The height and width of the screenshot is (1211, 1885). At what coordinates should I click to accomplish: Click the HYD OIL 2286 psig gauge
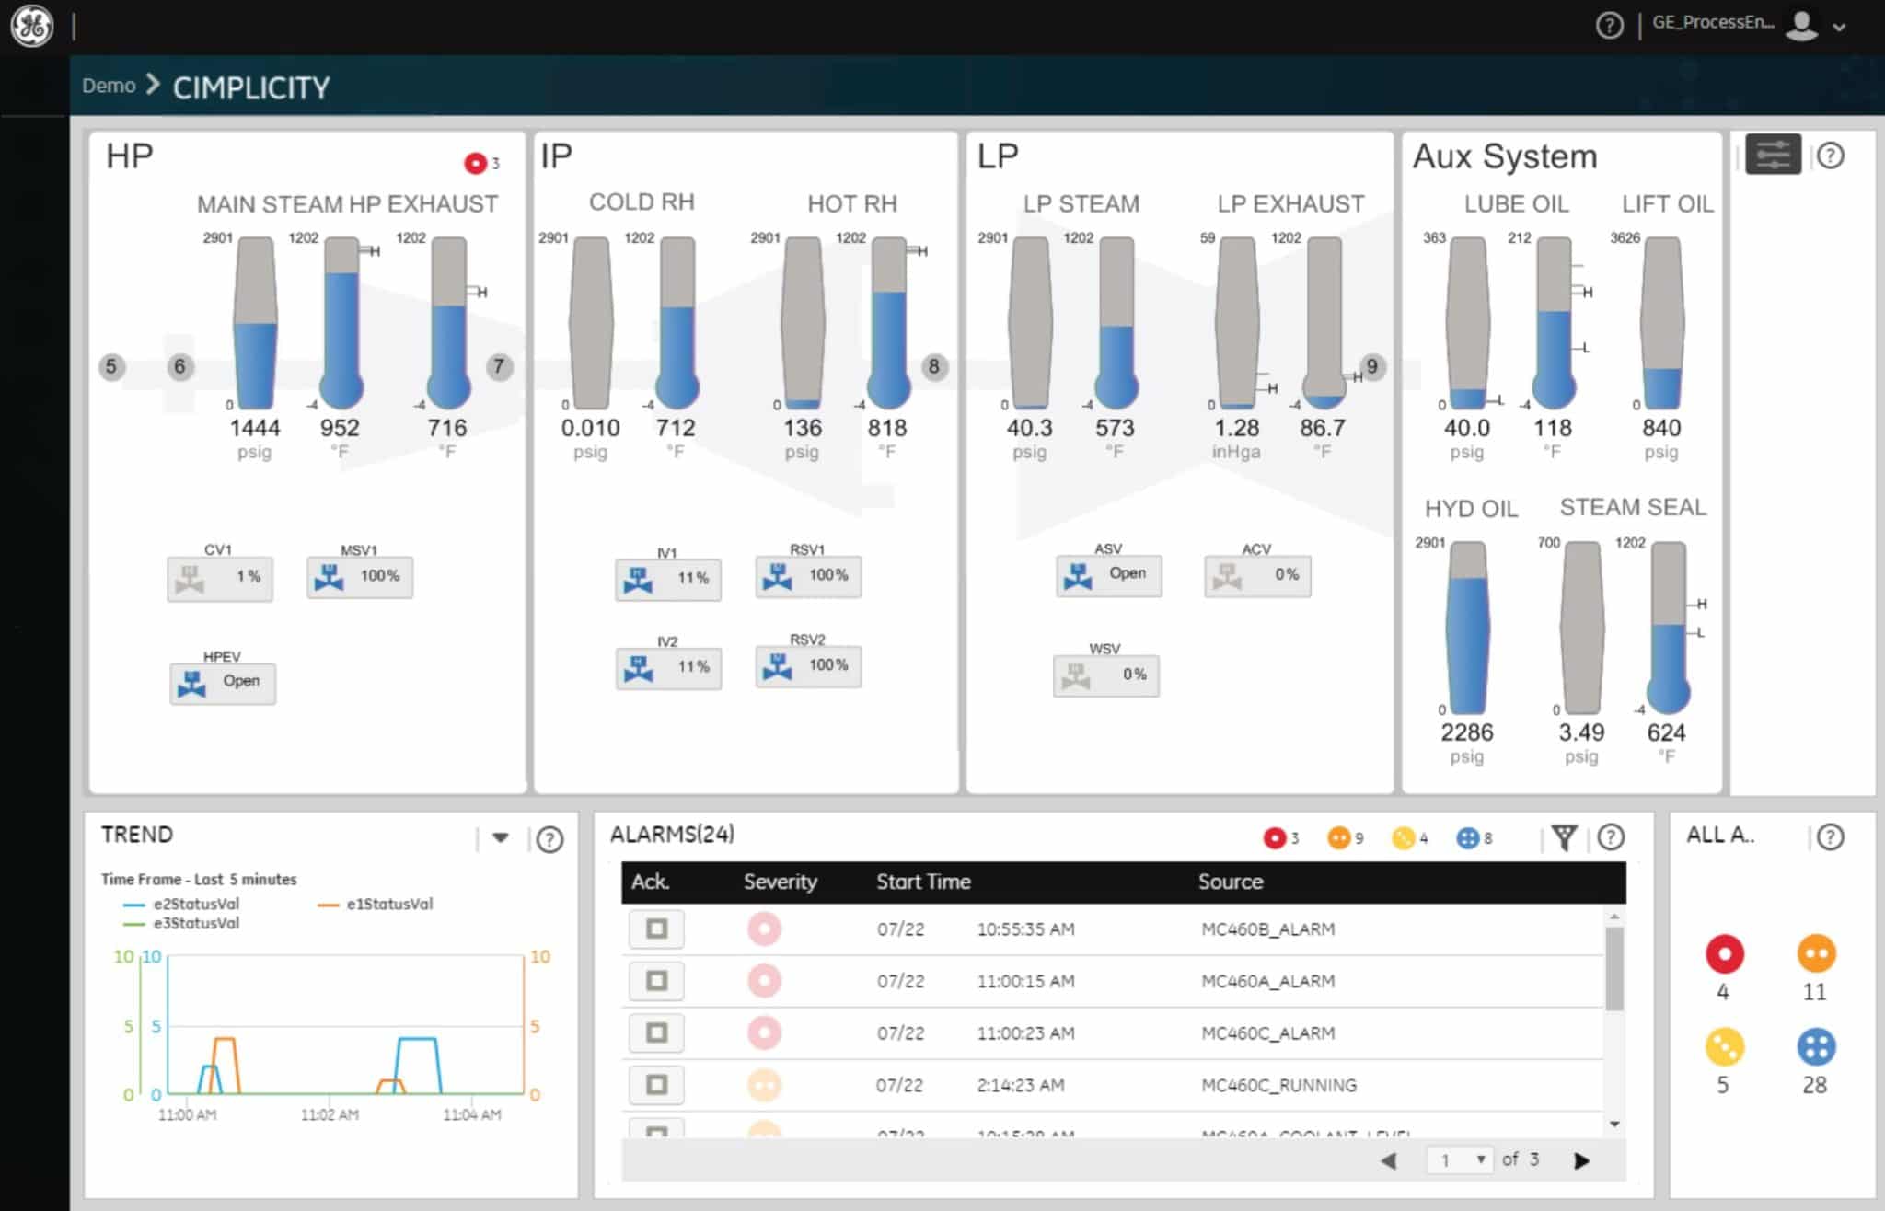click(1467, 629)
